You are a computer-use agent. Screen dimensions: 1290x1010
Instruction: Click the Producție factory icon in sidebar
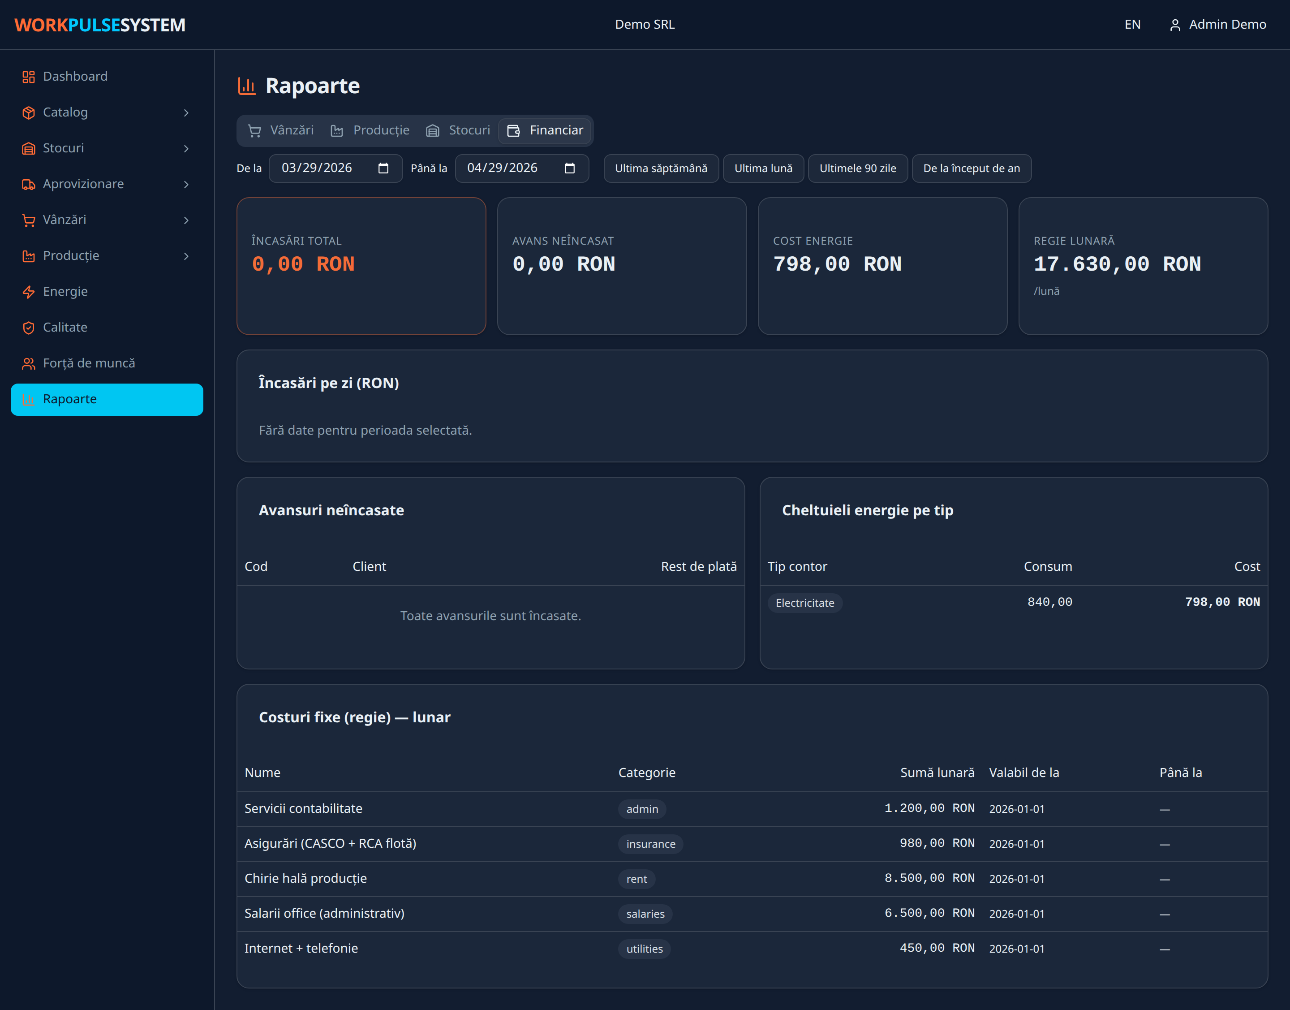(x=28, y=256)
